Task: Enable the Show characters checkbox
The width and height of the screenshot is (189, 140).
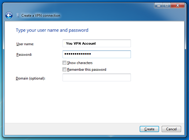Action: (x=64, y=63)
